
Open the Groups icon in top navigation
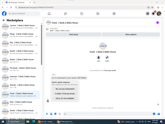pyautogui.click(x=114, y=14)
